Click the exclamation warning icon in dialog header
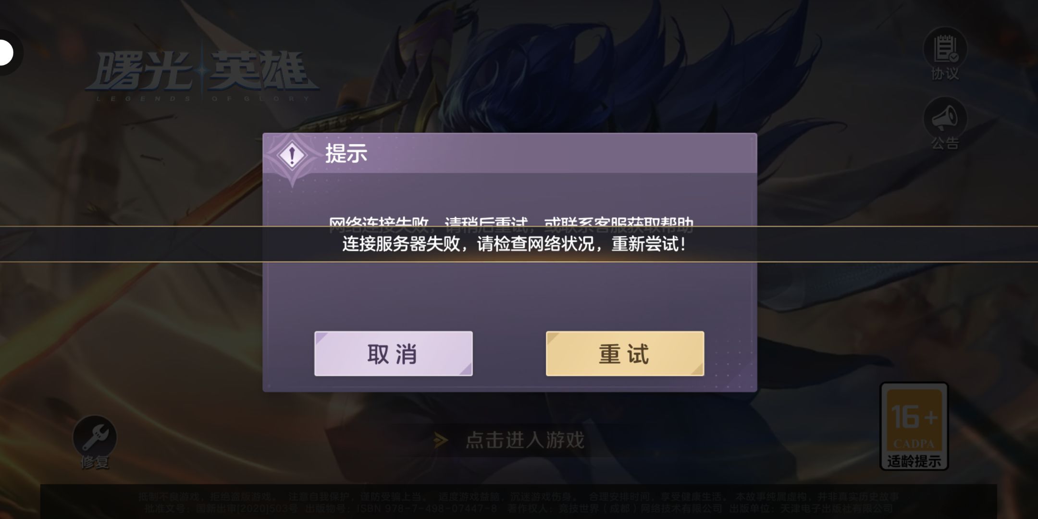This screenshot has height=519, width=1038. (x=292, y=156)
